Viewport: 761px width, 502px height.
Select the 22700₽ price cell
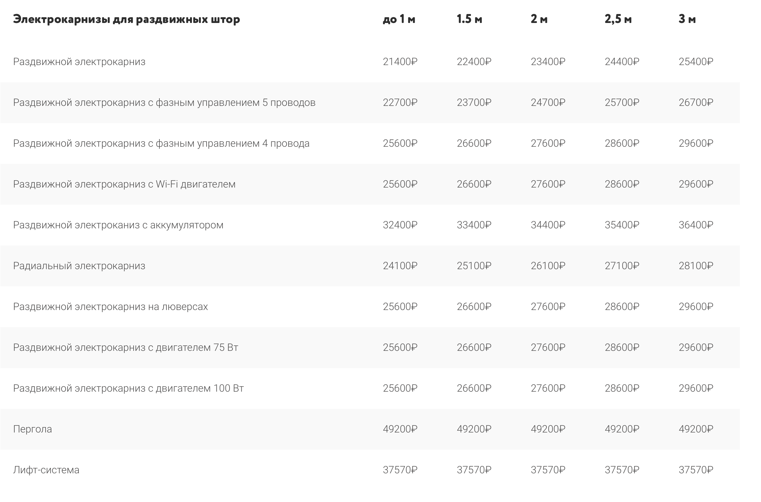[400, 102]
